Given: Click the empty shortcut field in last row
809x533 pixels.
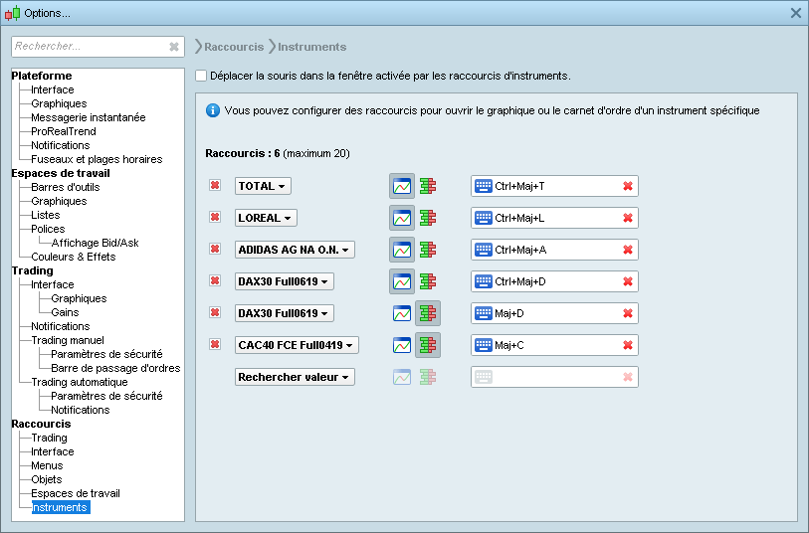Looking at the screenshot, I should click(x=554, y=377).
